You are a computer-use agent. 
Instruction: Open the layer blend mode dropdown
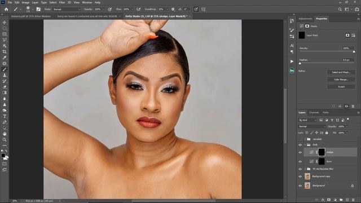coord(312,126)
